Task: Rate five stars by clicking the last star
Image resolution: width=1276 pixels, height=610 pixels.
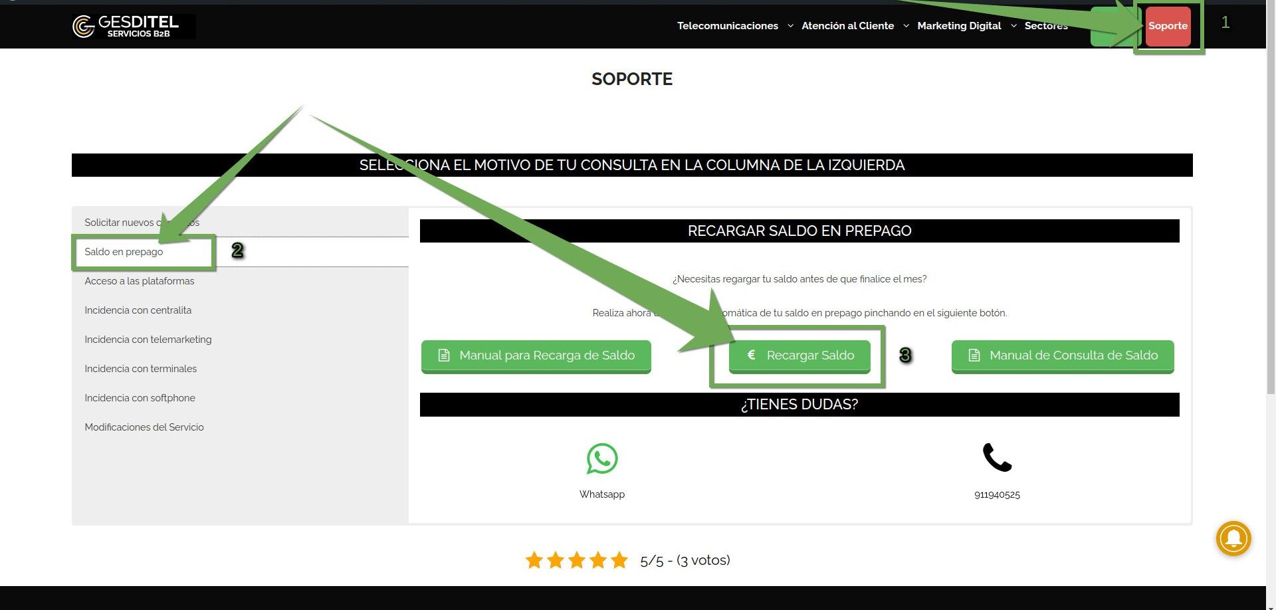Action: coord(619,560)
